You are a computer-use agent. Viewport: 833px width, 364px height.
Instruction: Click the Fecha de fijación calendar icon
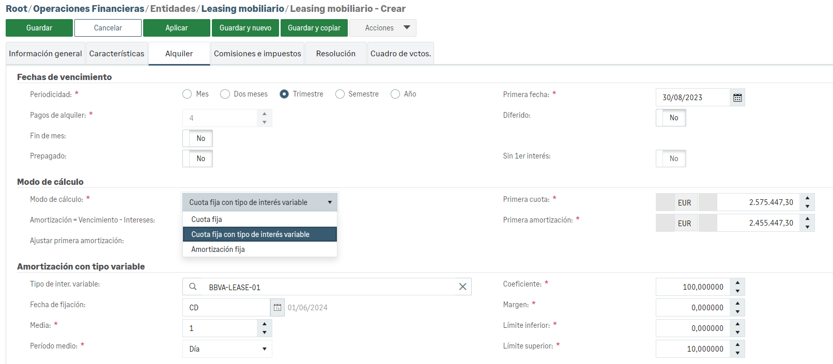pos(277,308)
